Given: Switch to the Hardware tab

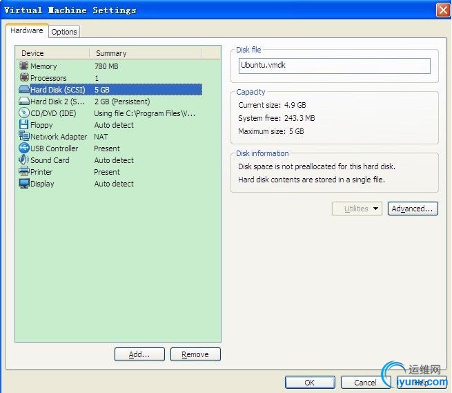Looking at the screenshot, I should [x=27, y=31].
